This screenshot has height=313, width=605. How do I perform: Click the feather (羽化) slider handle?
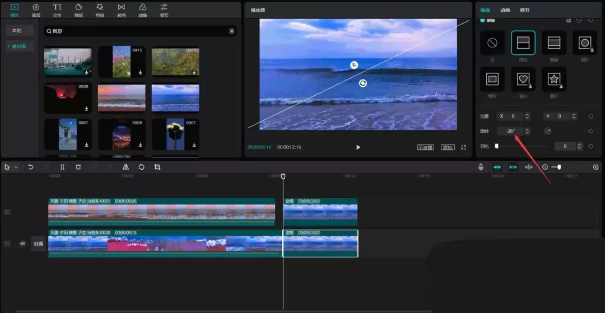click(497, 146)
